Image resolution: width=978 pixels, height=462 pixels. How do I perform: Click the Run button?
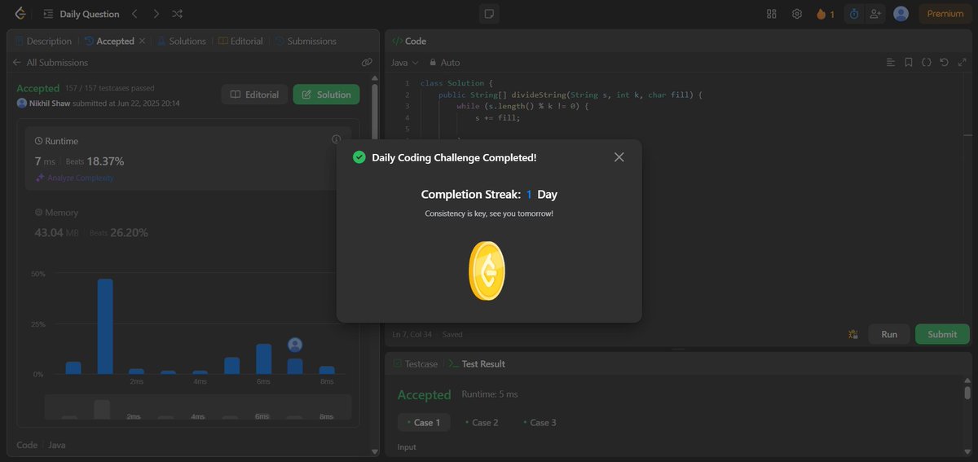point(889,334)
